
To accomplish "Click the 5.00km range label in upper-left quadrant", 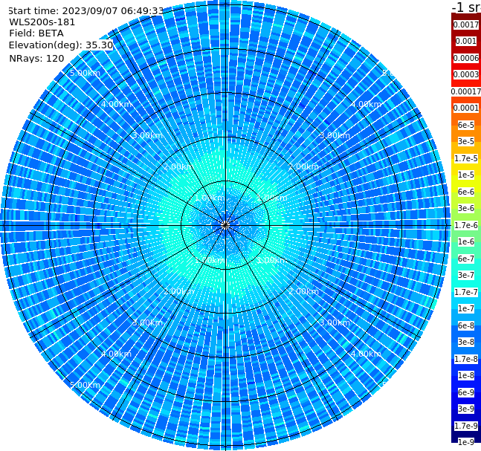I will 85,73.
